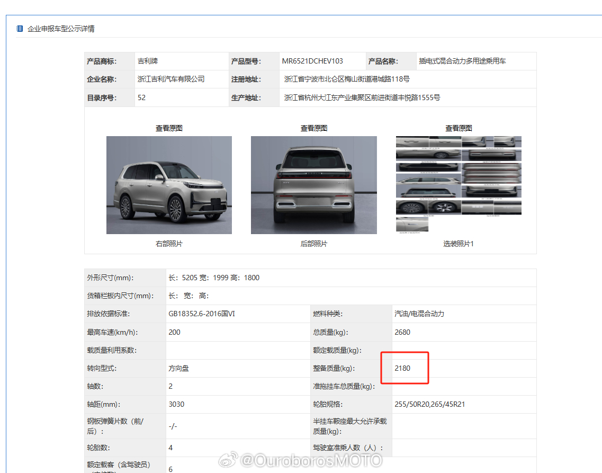Image resolution: width=602 pixels, height=473 pixels.
Task: Click the total mass value 2680
Action: (x=402, y=332)
